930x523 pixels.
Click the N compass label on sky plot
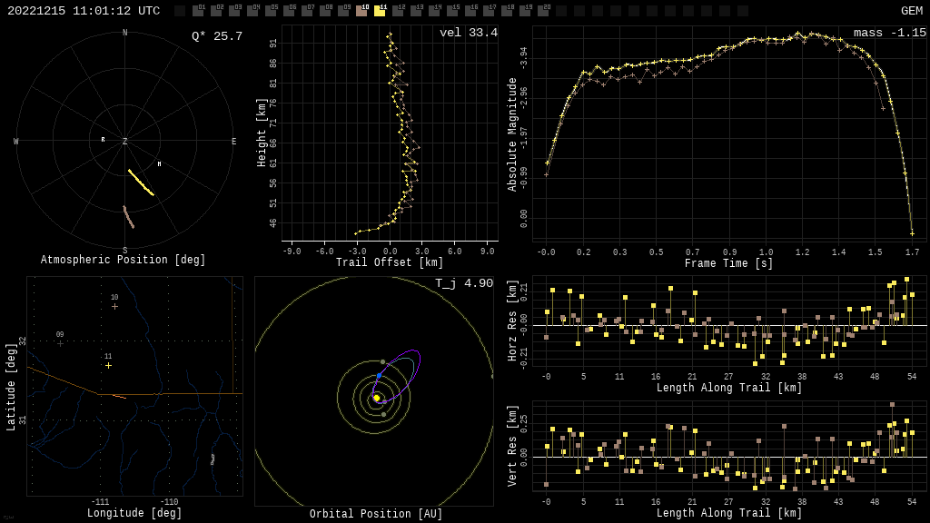125,34
